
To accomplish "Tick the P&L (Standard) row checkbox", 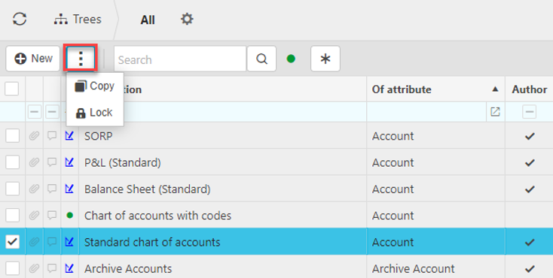I will point(12,162).
